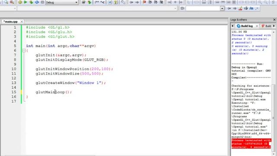Jump back with the upper toolbar arrow
This screenshot has height=156, width=277.
pos(131,2)
